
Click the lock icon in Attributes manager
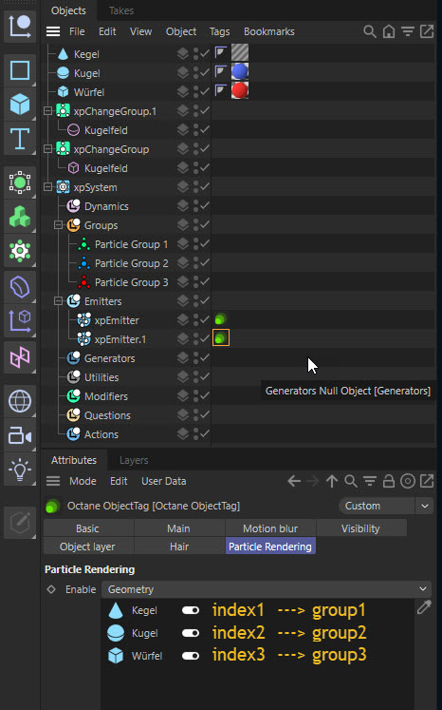tap(388, 481)
